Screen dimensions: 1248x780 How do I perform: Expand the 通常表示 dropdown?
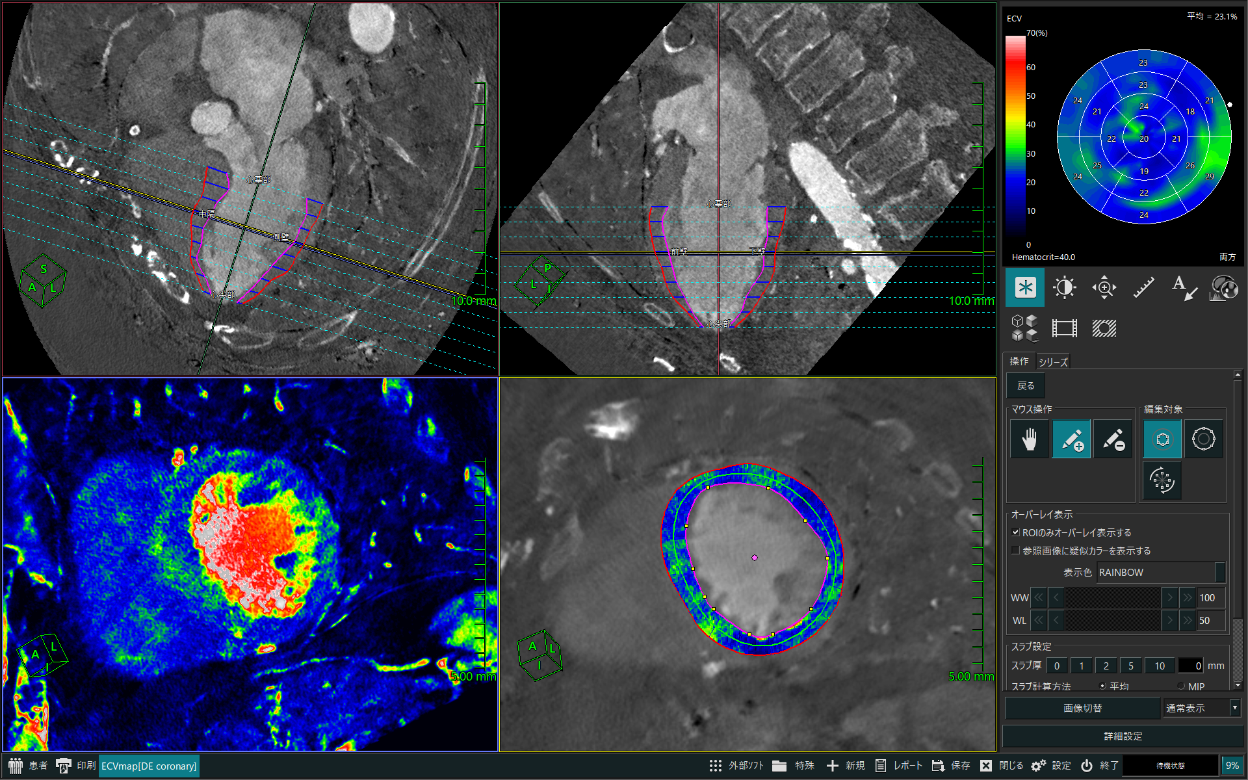(1201, 708)
